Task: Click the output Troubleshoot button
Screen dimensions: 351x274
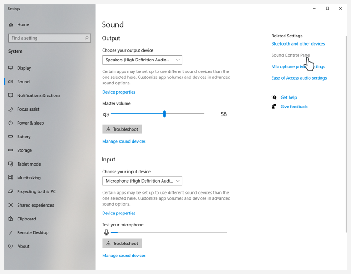Action: 122,129
